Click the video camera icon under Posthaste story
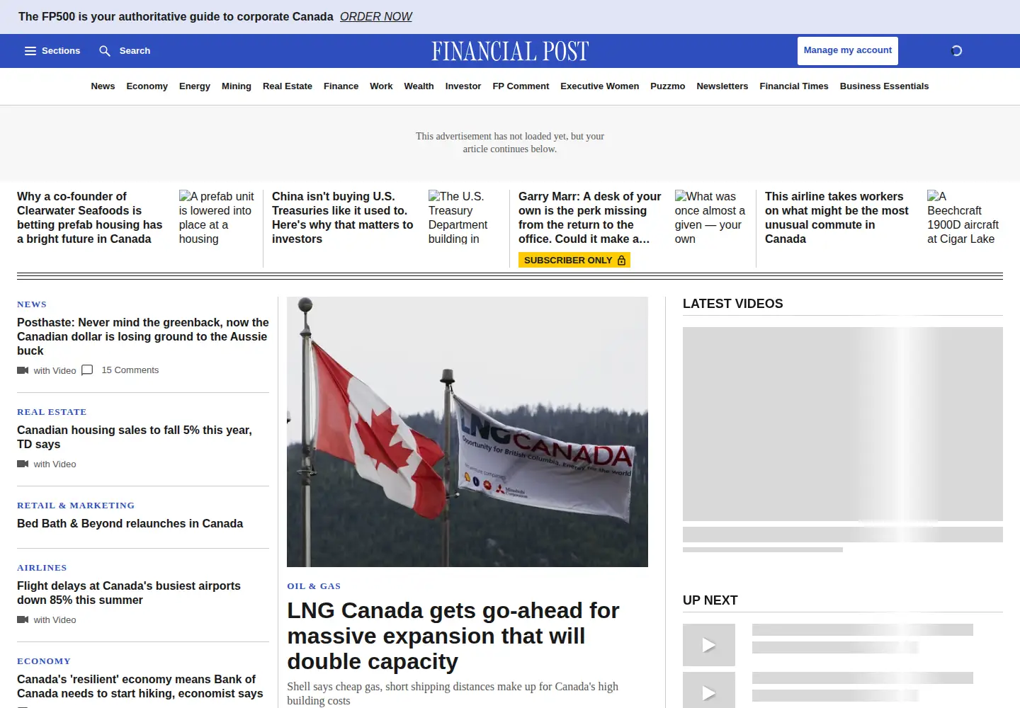The height and width of the screenshot is (708, 1020). tap(23, 370)
